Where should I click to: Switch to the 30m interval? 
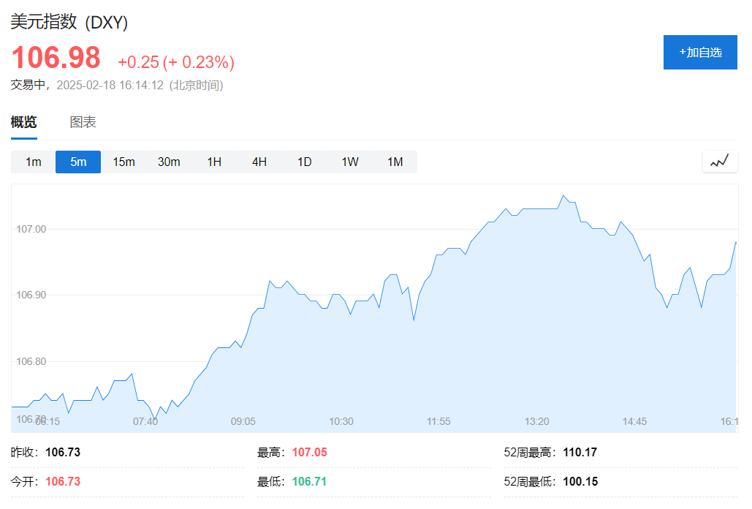point(168,162)
